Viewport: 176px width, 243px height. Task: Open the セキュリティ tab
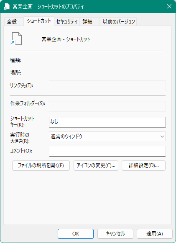pyautogui.click(x=67, y=21)
